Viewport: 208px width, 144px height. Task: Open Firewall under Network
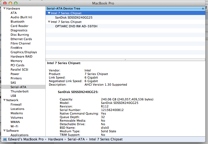tap(16, 104)
